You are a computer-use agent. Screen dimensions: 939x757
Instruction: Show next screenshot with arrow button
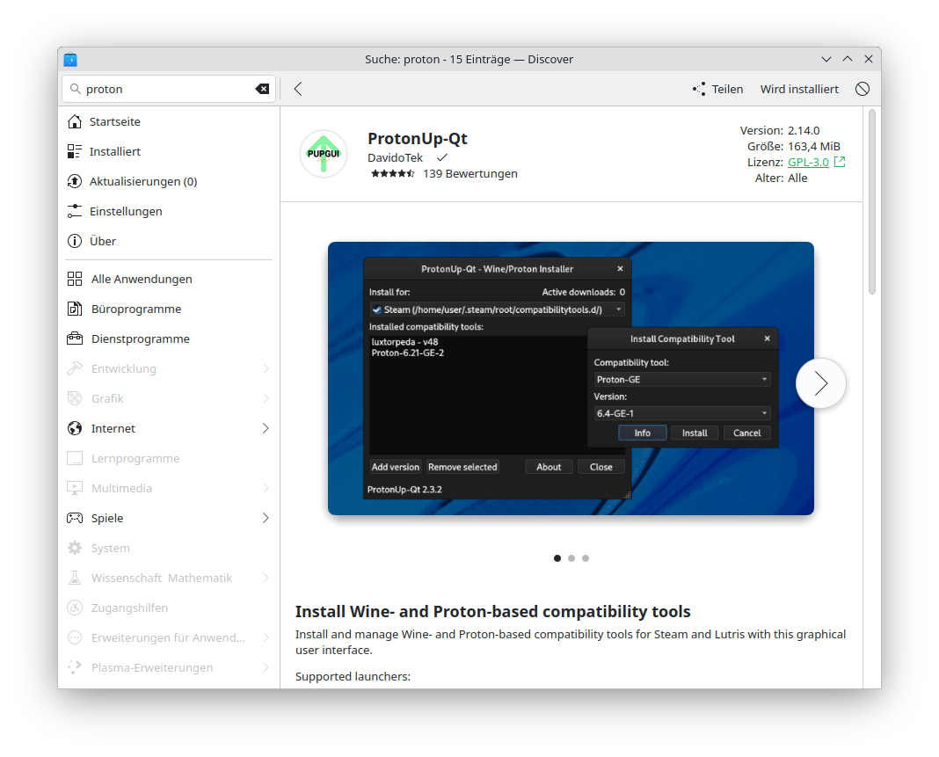point(820,383)
